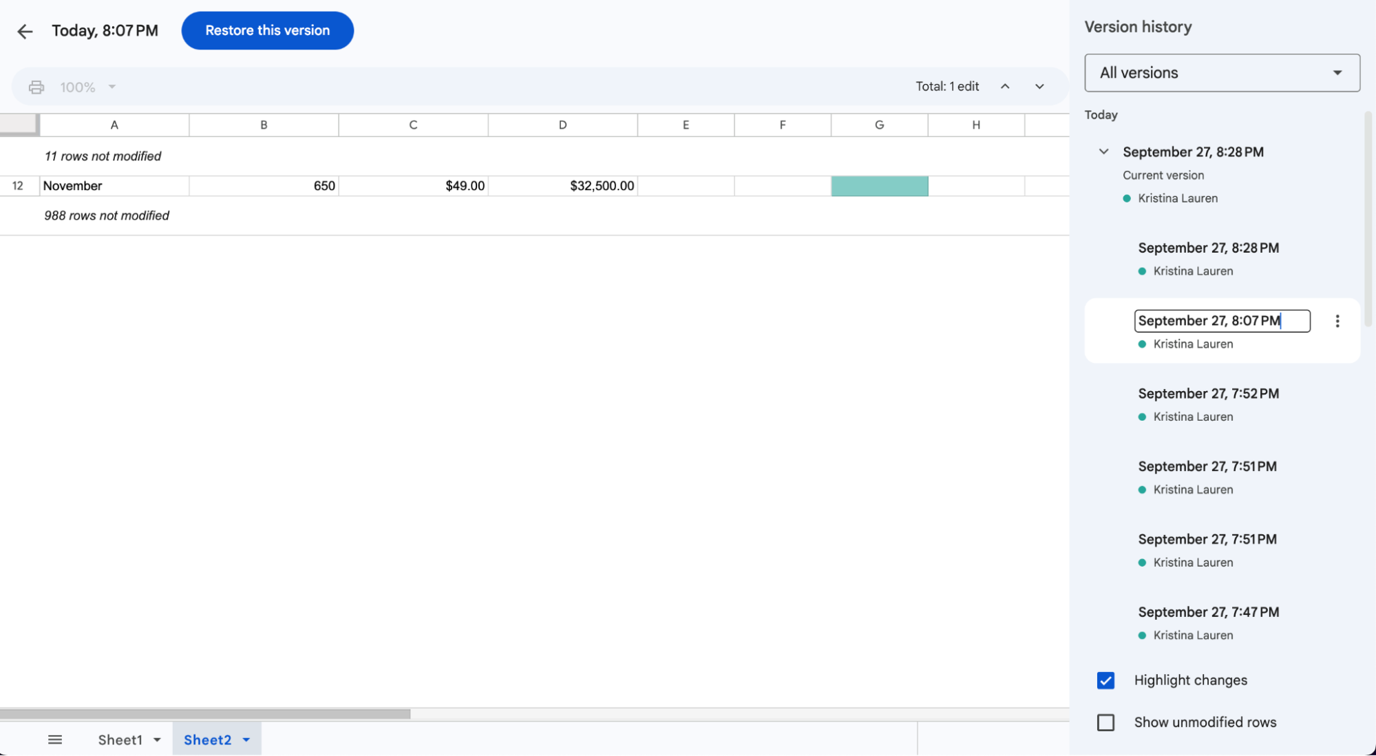This screenshot has height=756, width=1376.
Task: Click the cell with value 650
Action: click(x=264, y=186)
